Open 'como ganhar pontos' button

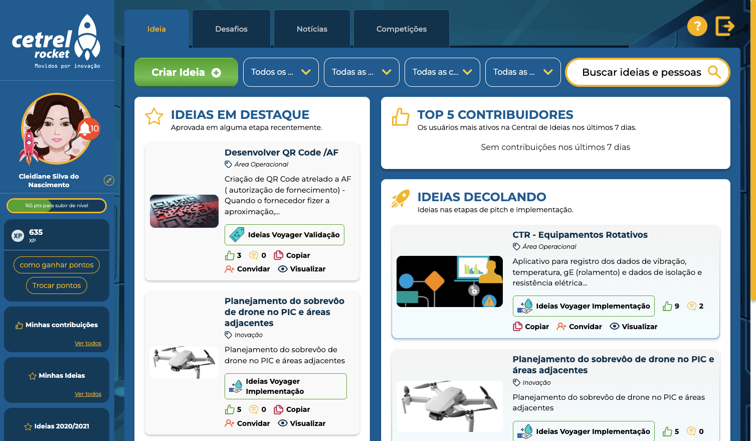pos(57,265)
